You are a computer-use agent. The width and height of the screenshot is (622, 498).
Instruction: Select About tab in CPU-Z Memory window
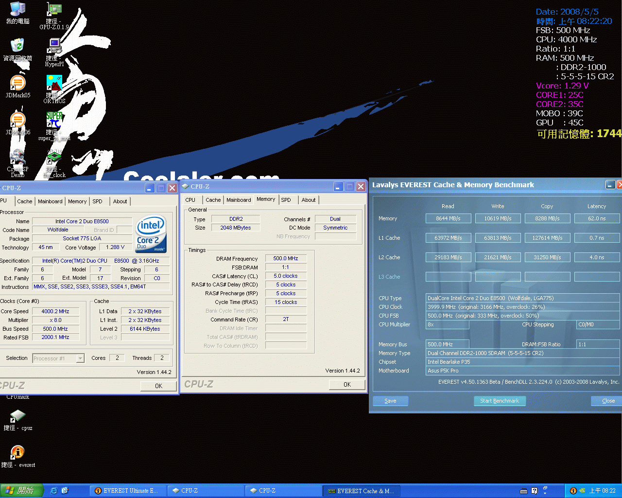click(x=309, y=200)
